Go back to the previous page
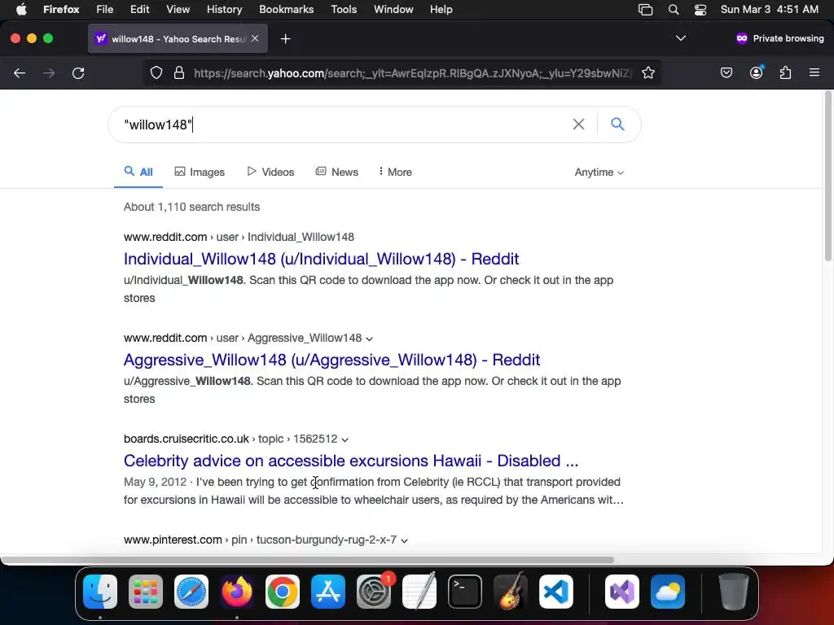The width and height of the screenshot is (834, 625). 20,72
